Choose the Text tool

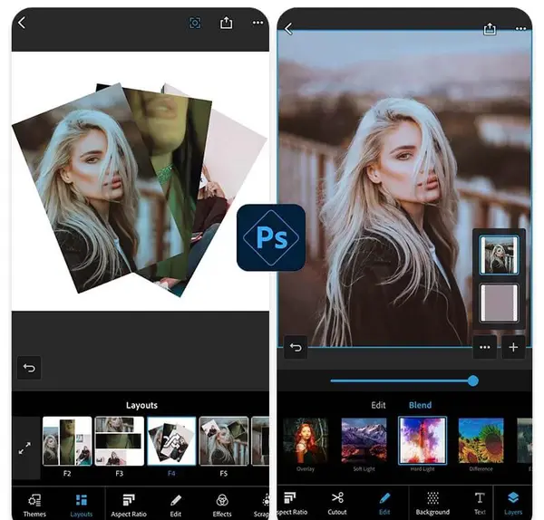(480, 503)
